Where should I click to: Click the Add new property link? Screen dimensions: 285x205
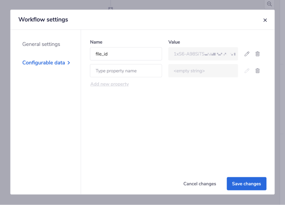109,84
